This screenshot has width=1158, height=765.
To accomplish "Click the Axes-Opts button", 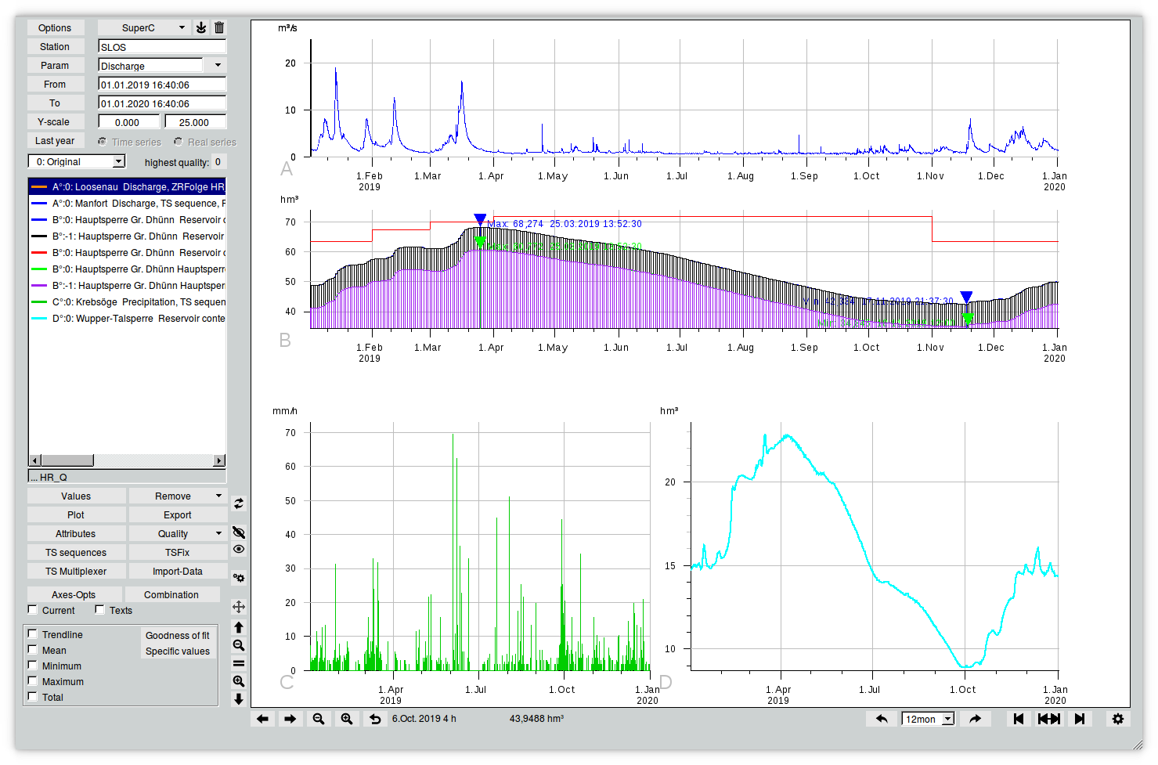I will pyautogui.click(x=74, y=595).
